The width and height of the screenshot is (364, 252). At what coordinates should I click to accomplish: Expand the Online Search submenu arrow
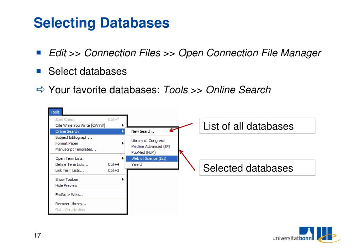coord(123,131)
